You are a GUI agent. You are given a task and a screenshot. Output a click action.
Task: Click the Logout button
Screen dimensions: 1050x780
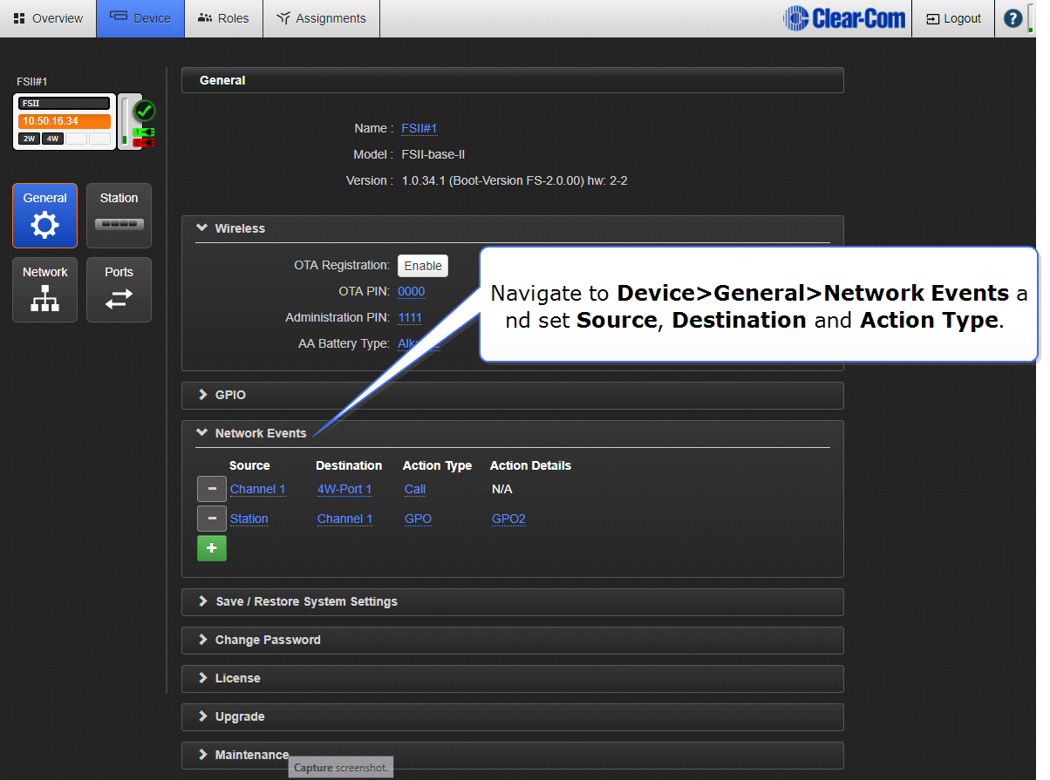pyautogui.click(x=953, y=18)
